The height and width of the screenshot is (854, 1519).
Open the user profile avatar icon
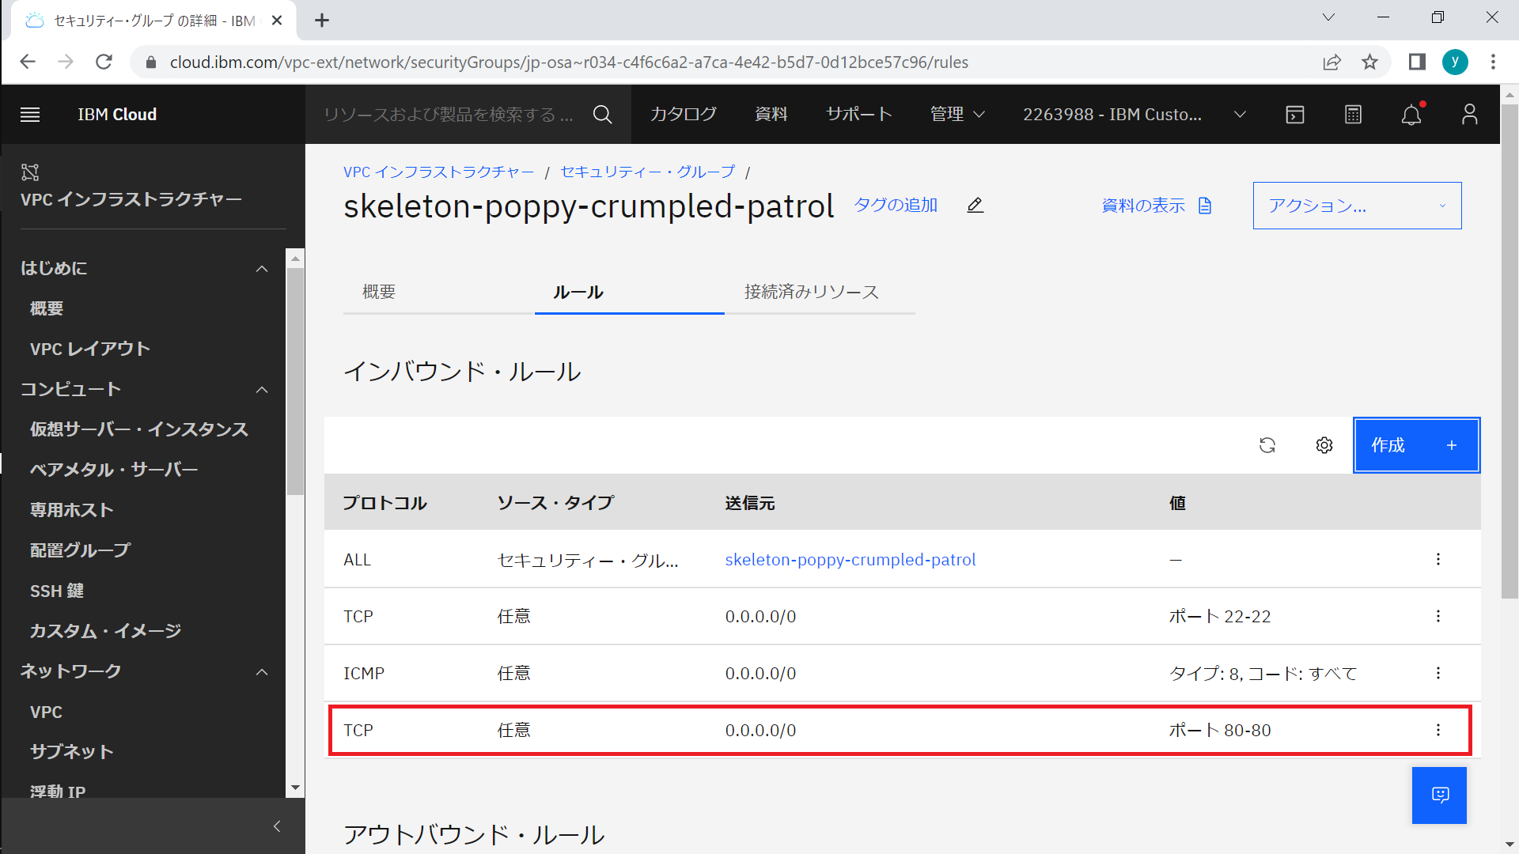[1469, 115]
